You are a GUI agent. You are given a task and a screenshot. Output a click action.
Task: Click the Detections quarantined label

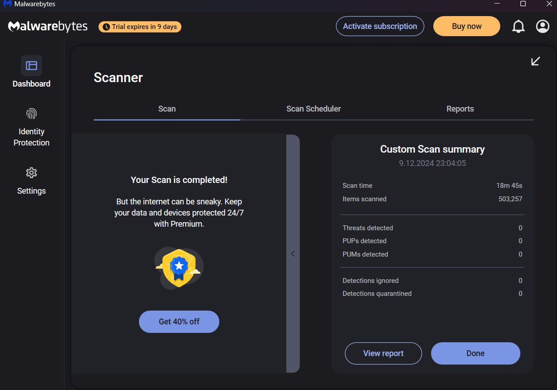pos(377,294)
